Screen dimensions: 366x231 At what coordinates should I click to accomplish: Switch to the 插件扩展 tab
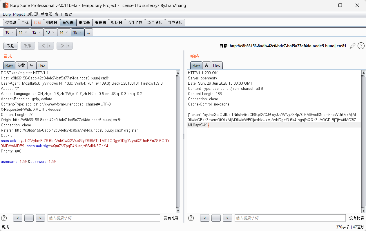pos(135,23)
